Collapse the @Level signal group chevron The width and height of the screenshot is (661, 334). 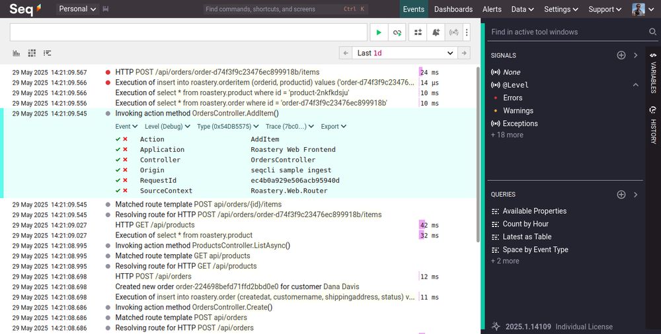[636, 85]
